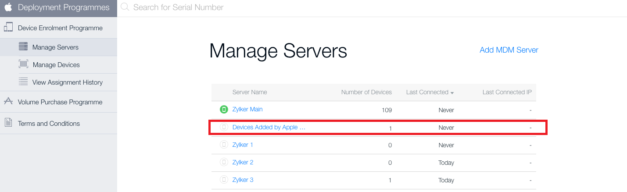Click the search magnifier icon
The height and width of the screenshot is (192, 627).
click(x=125, y=7)
